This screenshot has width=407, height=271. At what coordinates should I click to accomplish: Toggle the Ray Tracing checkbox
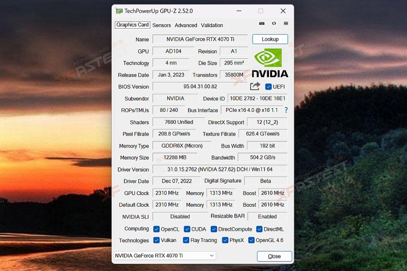(x=186, y=240)
